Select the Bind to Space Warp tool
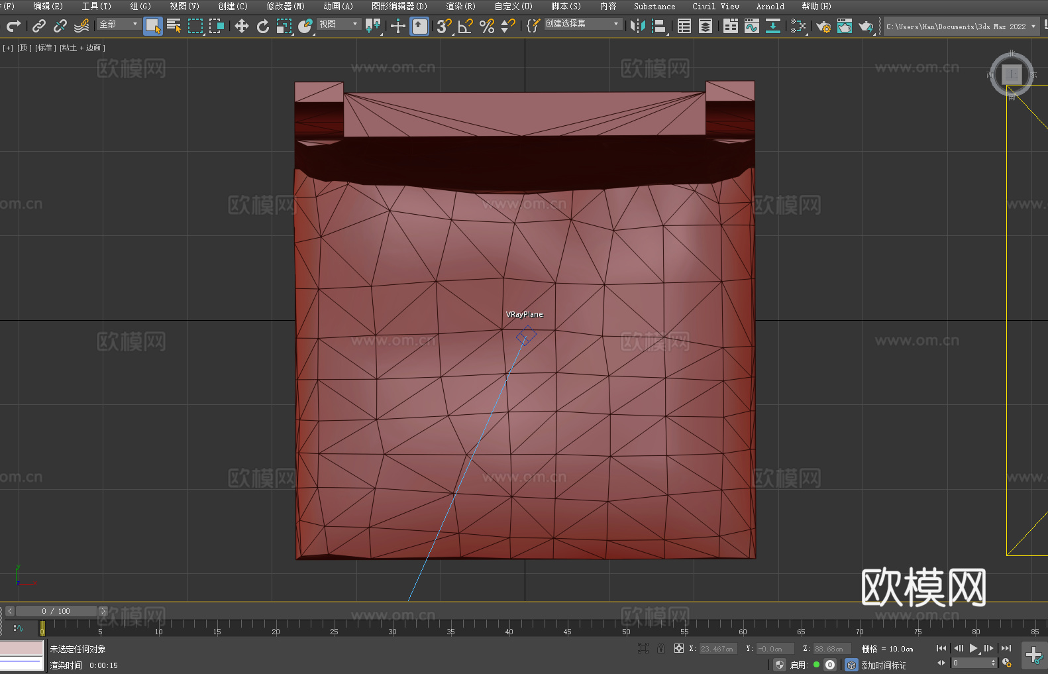This screenshot has height=674, width=1048. click(81, 26)
